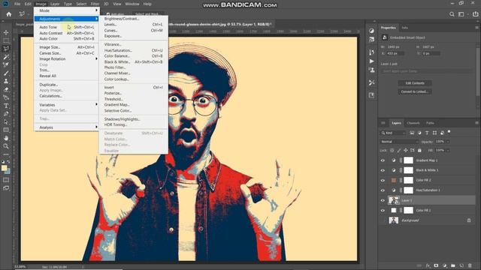Viewport: 481px width, 270px height.
Task: Click the add layer mask icon
Action: 436,265
